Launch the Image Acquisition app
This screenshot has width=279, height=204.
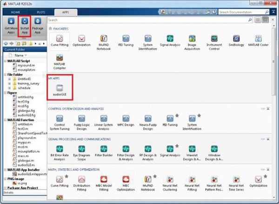(x=192, y=42)
